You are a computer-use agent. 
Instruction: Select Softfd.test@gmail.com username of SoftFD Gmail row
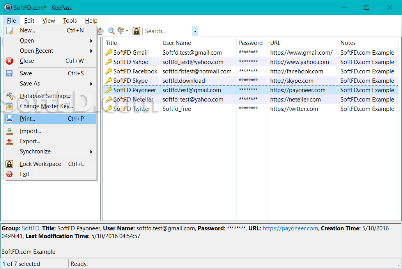coord(192,53)
